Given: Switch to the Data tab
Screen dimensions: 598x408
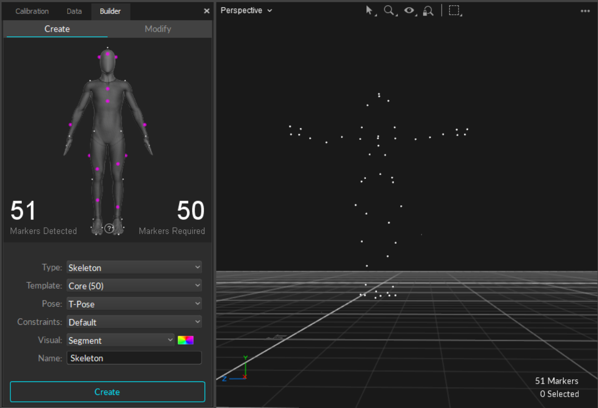Looking at the screenshot, I should (x=74, y=11).
